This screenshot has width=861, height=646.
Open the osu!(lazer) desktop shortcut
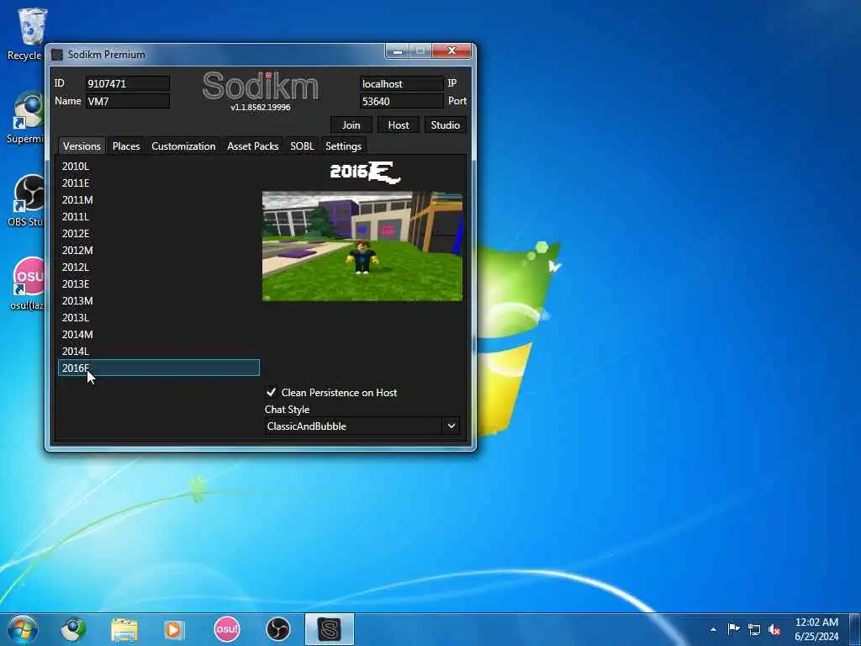click(26, 283)
